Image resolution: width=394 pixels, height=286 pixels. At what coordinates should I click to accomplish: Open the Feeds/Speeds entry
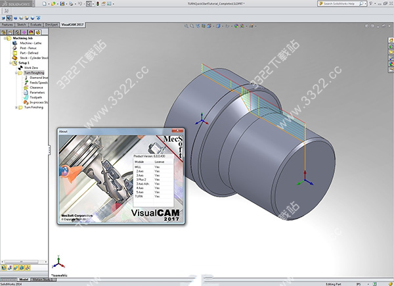[39, 82]
